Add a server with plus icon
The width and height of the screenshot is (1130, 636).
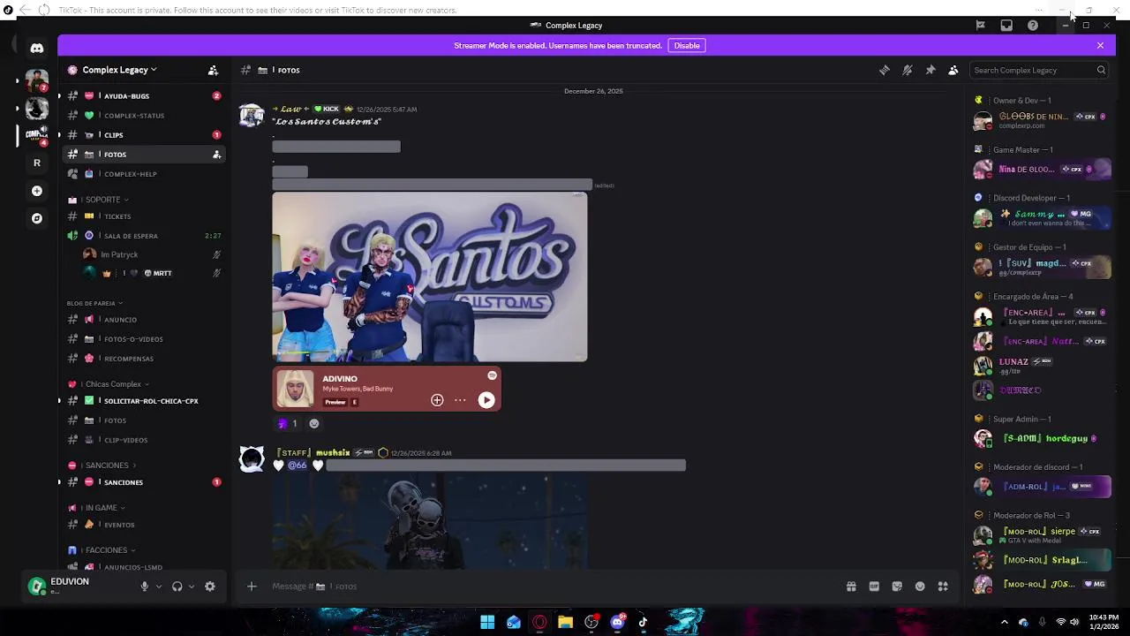36,191
